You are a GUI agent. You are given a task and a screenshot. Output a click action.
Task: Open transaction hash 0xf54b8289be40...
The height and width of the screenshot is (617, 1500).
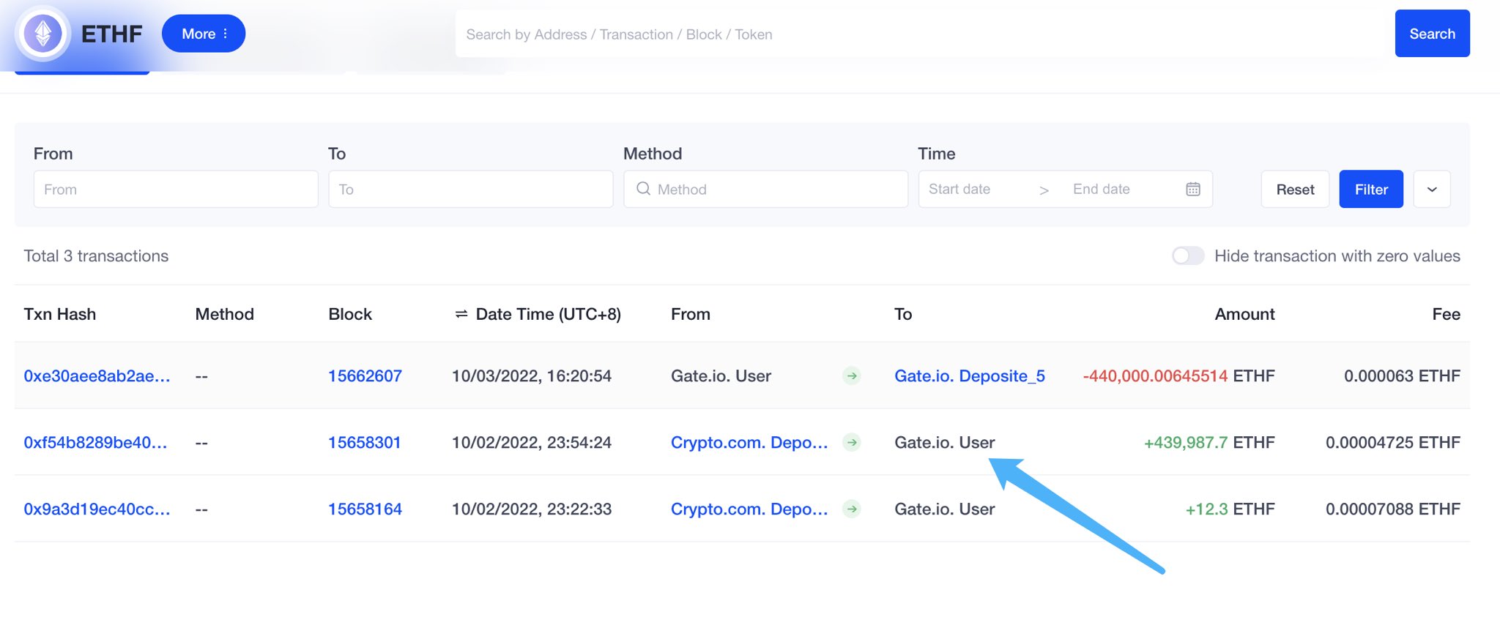95,443
